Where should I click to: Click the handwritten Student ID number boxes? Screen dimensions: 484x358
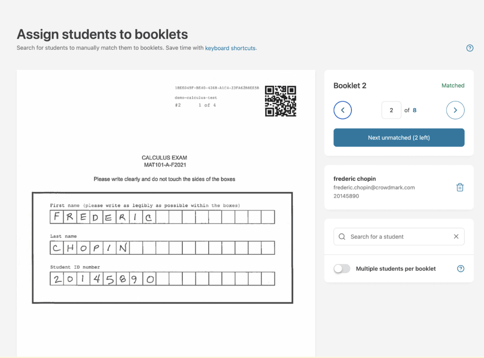click(162, 279)
